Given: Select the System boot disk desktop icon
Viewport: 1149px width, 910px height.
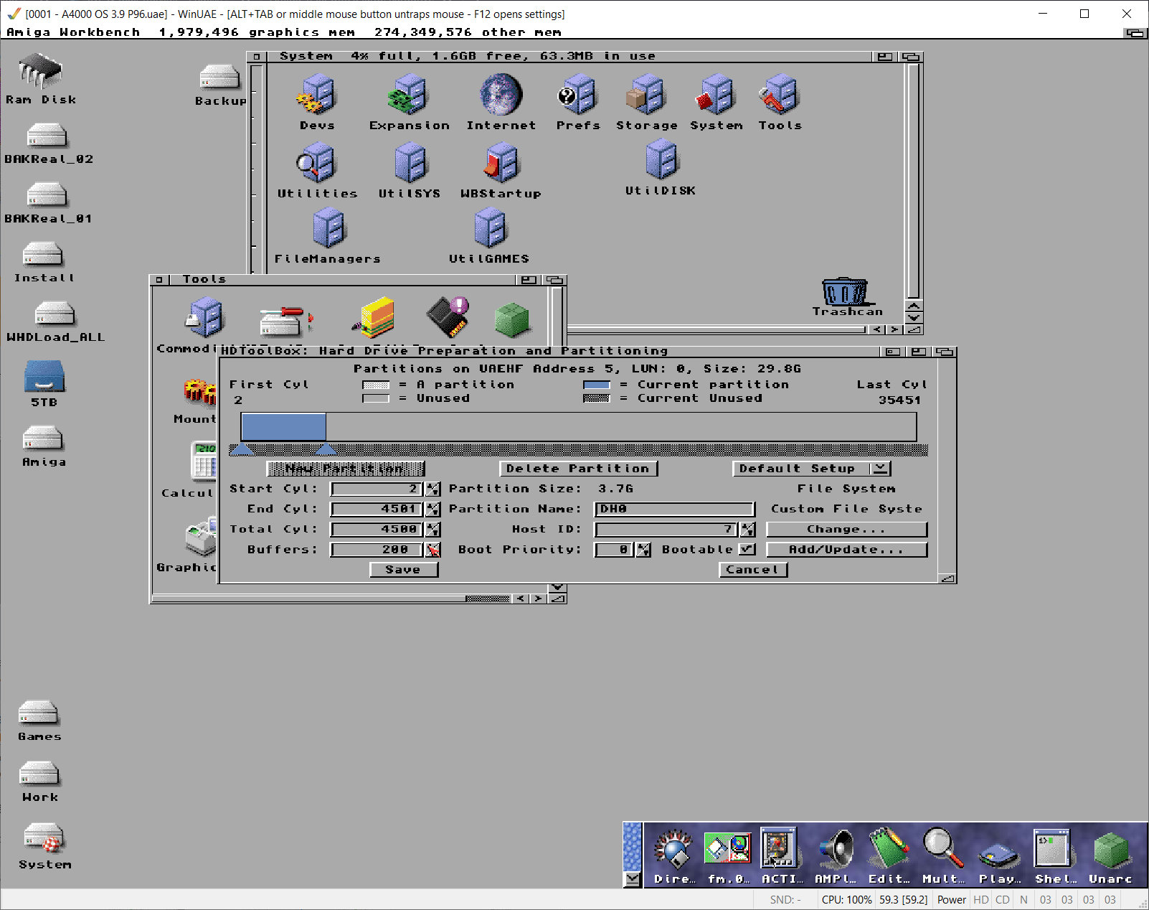Looking at the screenshot, I should pos(44,837).
